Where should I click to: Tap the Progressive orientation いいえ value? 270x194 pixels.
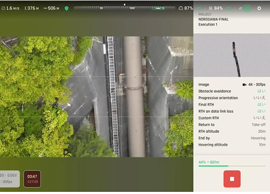tap(259, 98)
